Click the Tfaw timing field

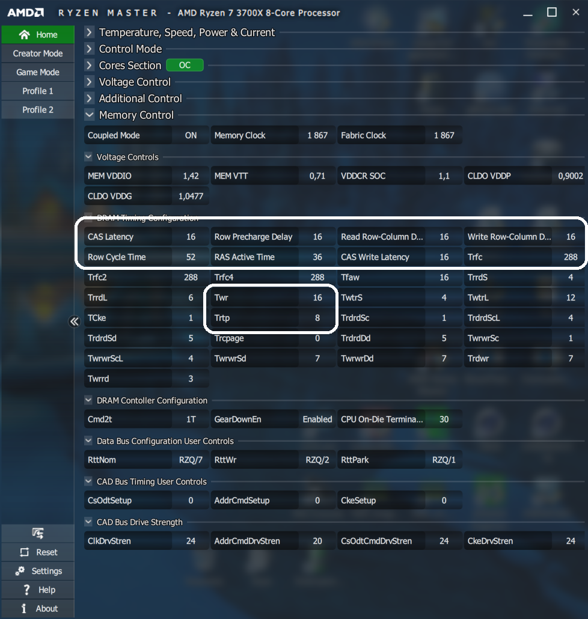(400, 277)
